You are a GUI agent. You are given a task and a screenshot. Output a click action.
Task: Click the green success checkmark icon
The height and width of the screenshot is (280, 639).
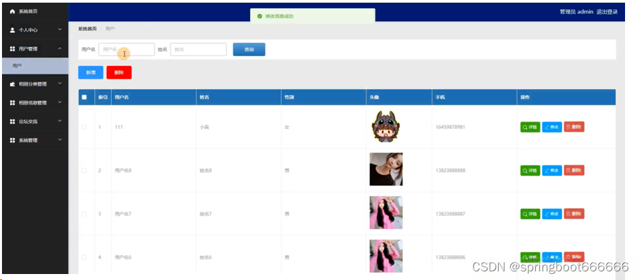[x=259, y=17]
